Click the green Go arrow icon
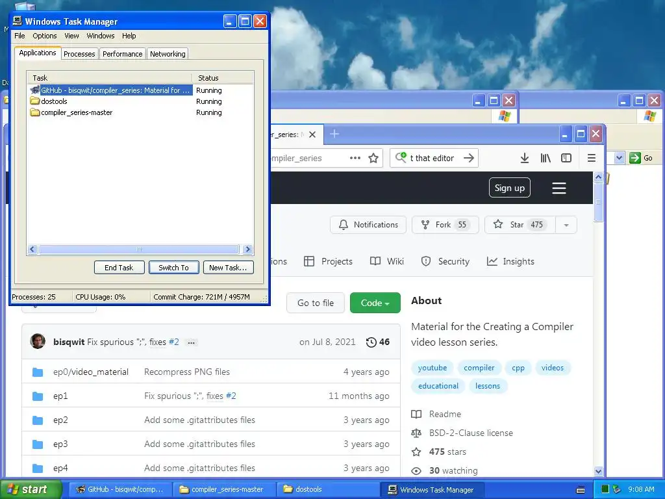The image size is (665, 499). 635,158
